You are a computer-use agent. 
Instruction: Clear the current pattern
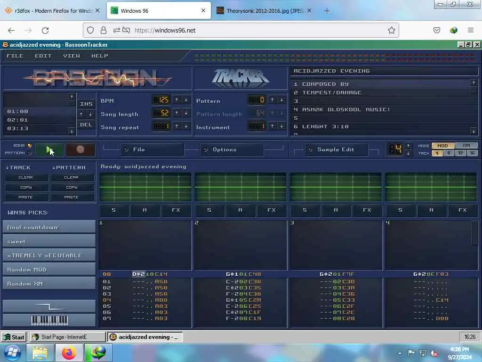coord(72,178)
